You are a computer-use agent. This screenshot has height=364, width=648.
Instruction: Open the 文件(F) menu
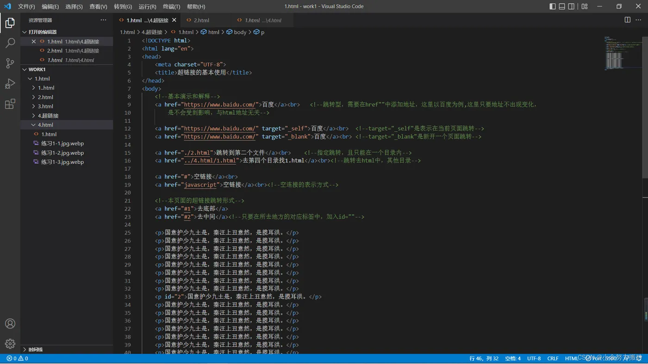pyautogui.click(x=26, y=6)
